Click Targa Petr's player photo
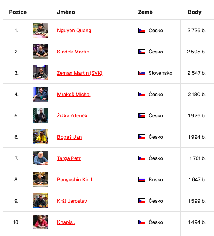 click(41, 158)
